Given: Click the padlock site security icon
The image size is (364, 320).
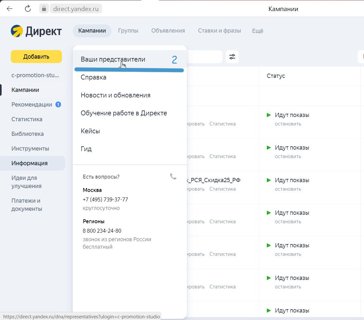Looking at the screenshot, I should click(x=44, y=9).
